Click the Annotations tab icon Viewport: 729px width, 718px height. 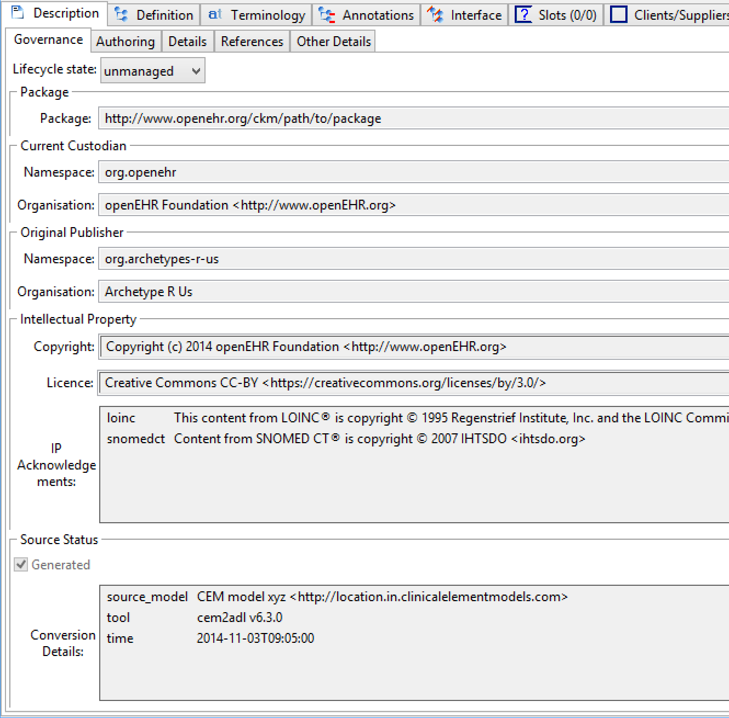327,15
